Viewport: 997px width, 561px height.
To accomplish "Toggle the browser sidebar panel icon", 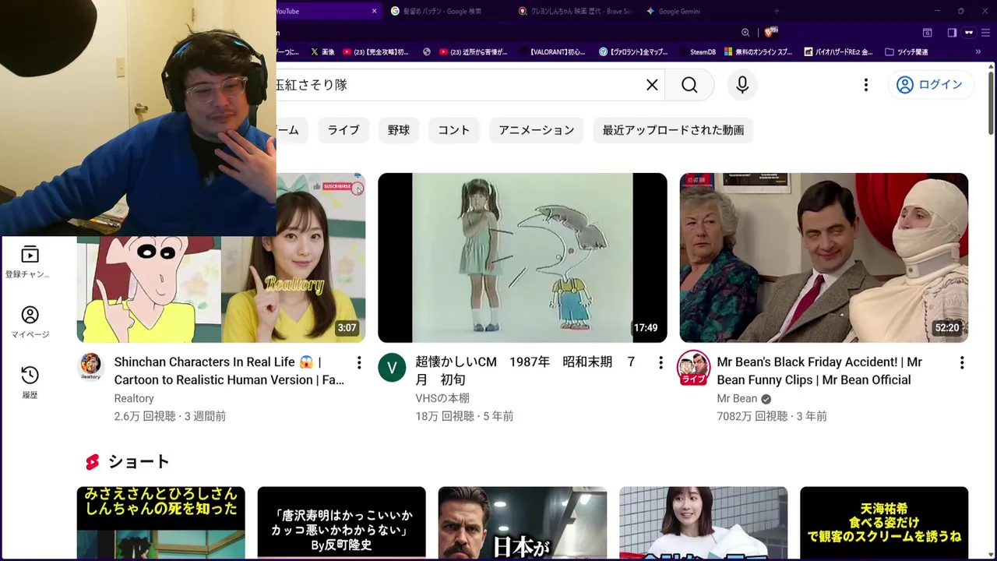I will 952,33.
